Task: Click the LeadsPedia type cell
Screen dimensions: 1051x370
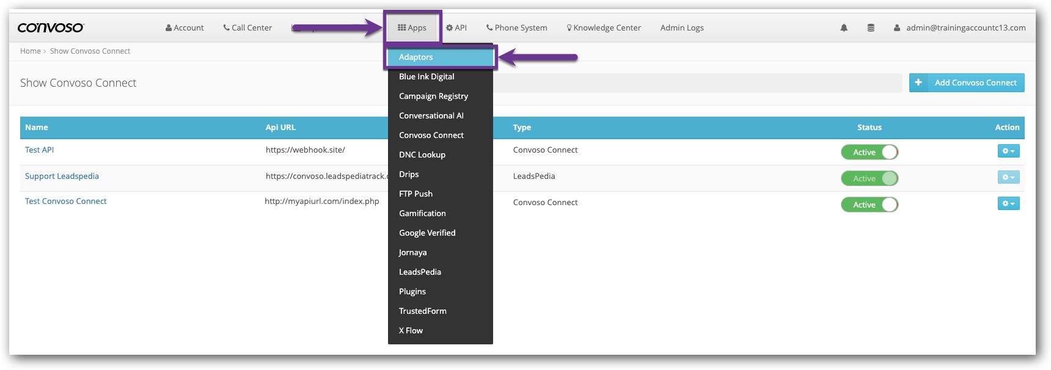Action: point(534,176)
